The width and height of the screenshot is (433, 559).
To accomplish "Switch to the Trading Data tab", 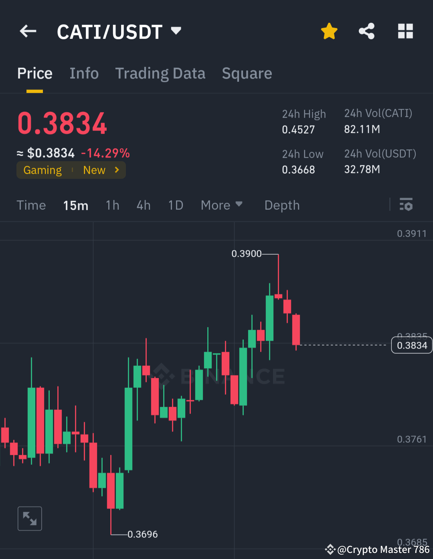I will pyautogui.click(x=160, y=73).
